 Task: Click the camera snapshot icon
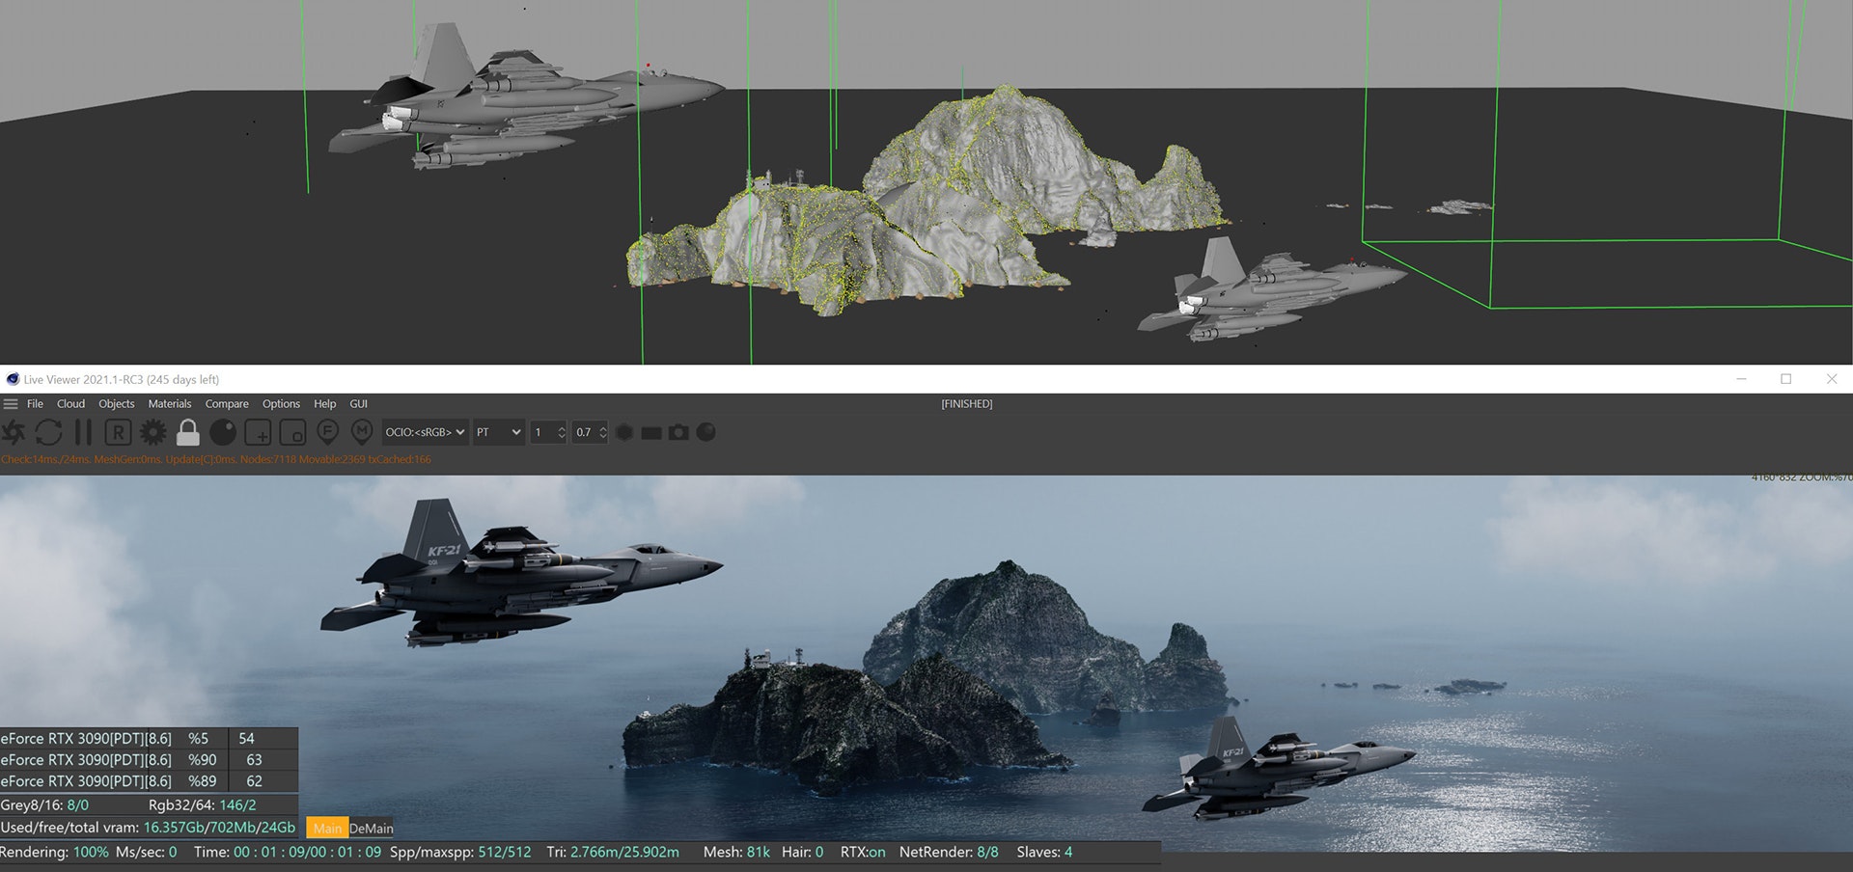coord(678,432)
